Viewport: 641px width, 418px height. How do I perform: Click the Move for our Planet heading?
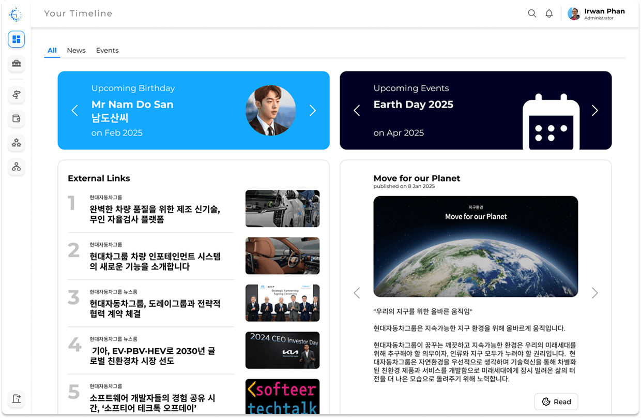[417, 178]
